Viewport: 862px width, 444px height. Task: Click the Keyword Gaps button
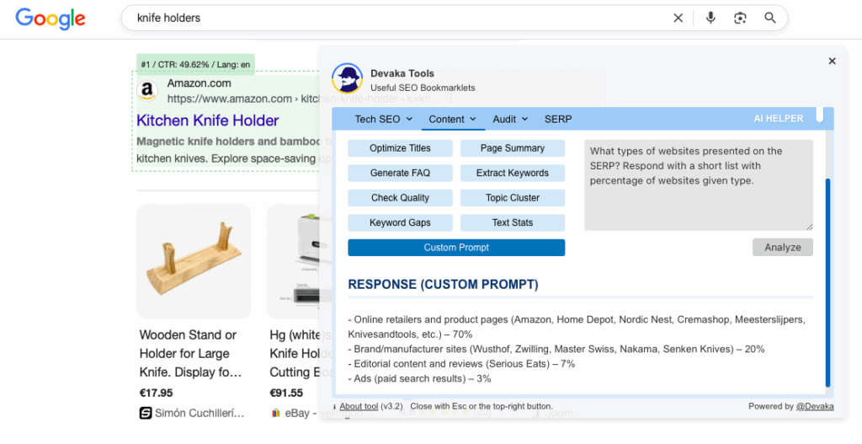(x=400, y=222)
